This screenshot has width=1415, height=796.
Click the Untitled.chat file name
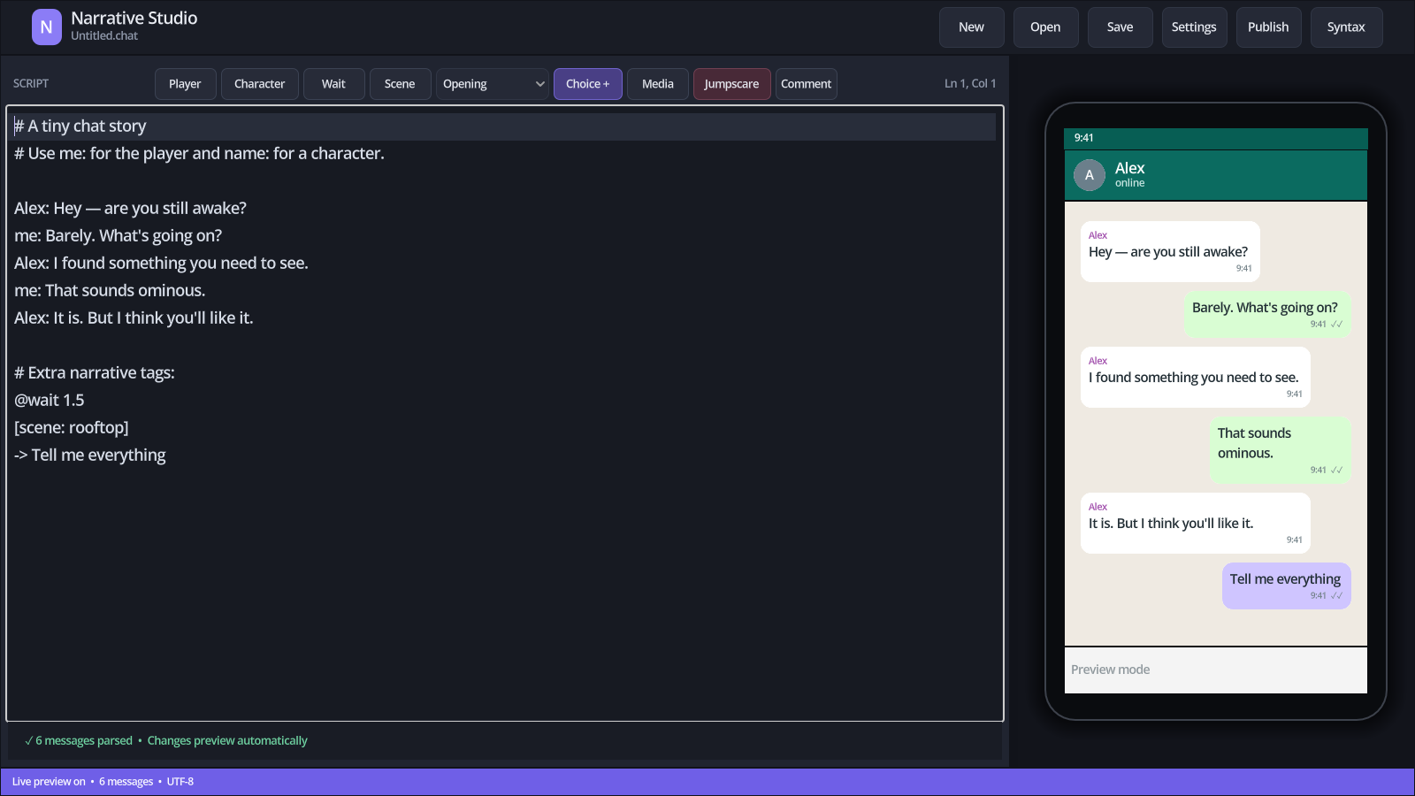(x=104, y=36)
